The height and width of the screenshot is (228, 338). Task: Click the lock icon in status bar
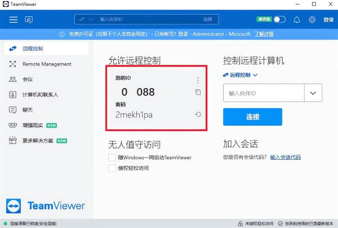(241, 223)
